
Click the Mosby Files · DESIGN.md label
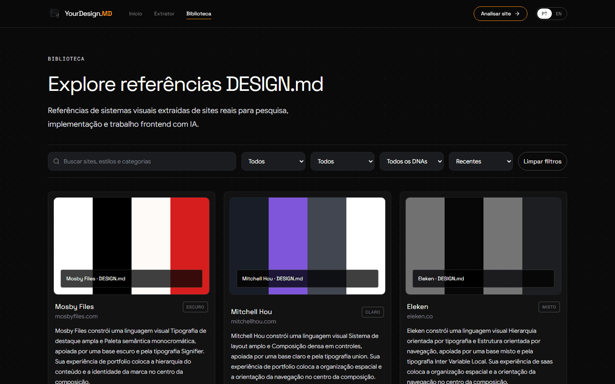pos(96,279)
